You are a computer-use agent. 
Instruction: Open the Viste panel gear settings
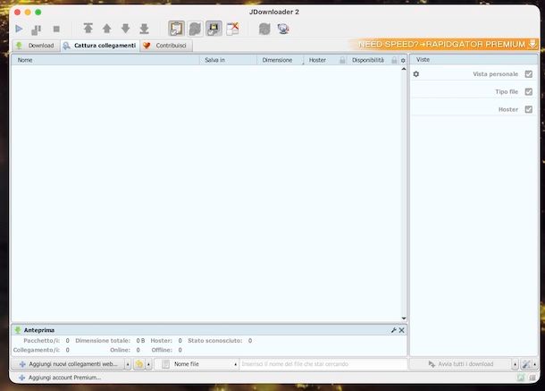pyautogui.click(x=416, y=73)
